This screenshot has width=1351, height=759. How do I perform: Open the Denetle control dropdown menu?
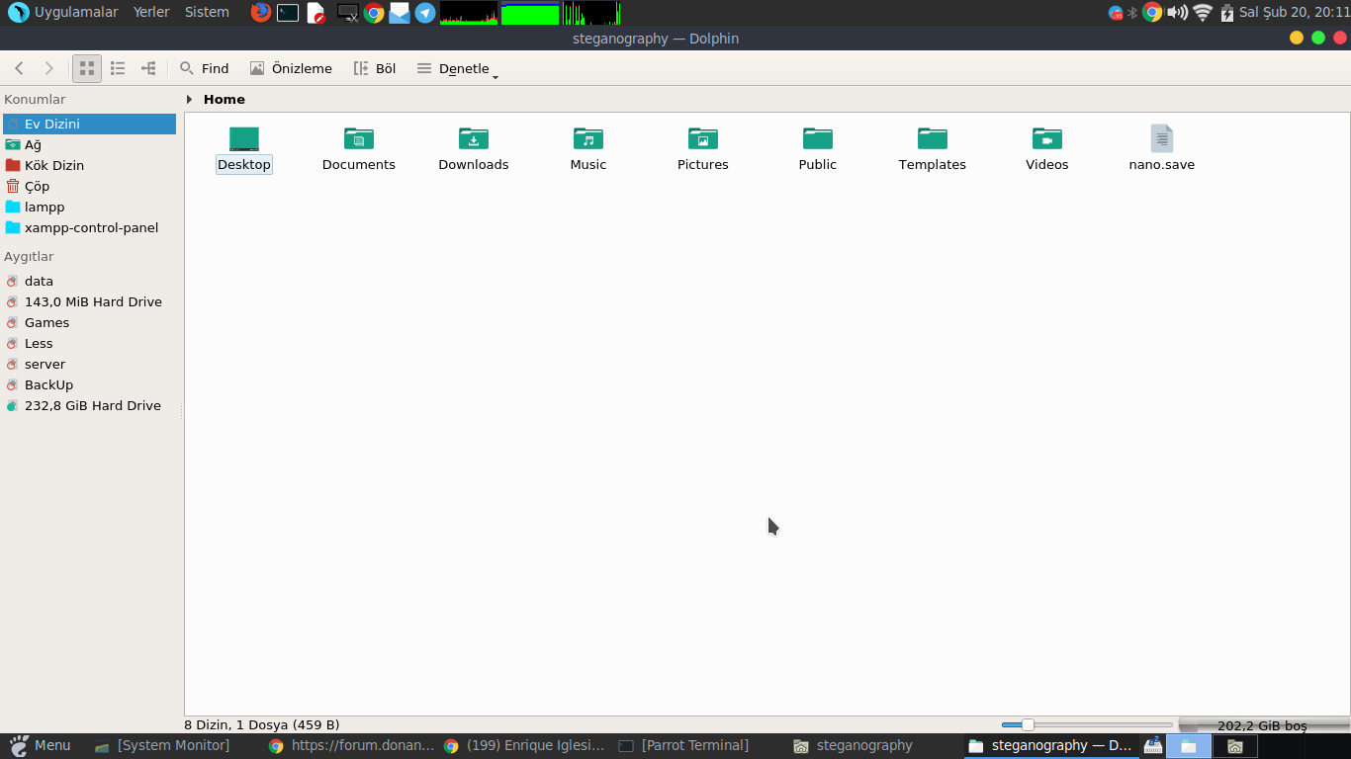tap(457, 68)
